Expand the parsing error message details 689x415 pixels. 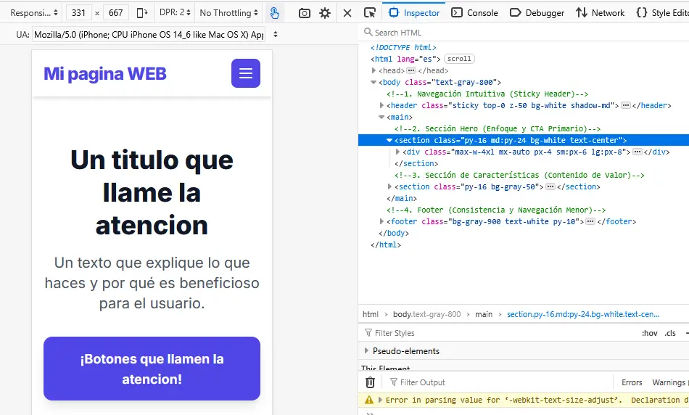tap(380, 400)
